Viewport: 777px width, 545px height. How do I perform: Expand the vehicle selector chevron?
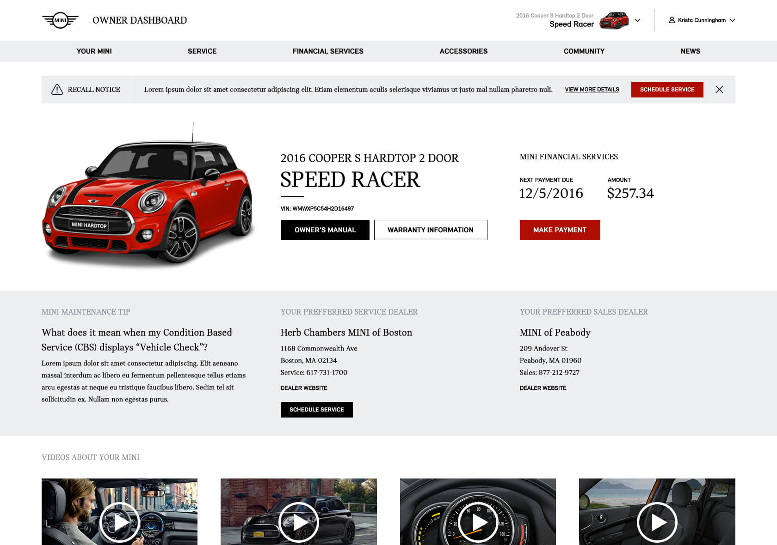[x=637, y=20]
